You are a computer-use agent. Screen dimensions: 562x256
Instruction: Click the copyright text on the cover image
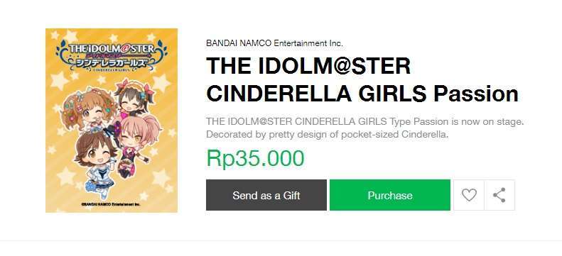coord(111,204)
